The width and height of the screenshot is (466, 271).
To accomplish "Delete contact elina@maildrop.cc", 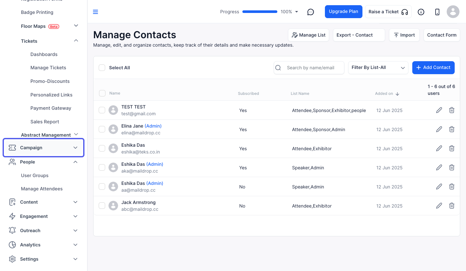I will pos(452,129).
